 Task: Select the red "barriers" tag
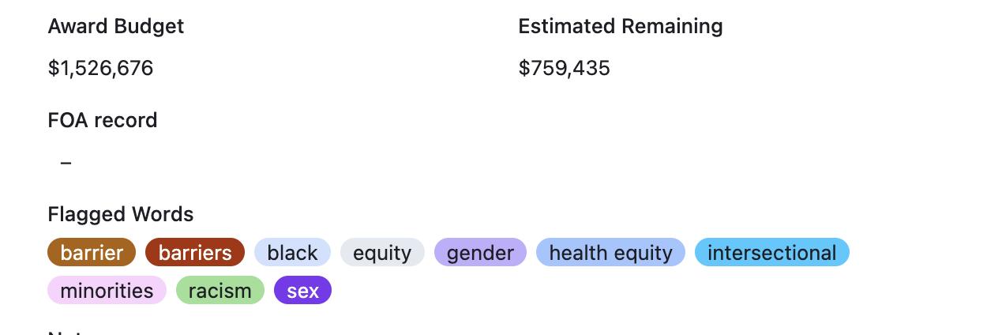click(195, 253)
